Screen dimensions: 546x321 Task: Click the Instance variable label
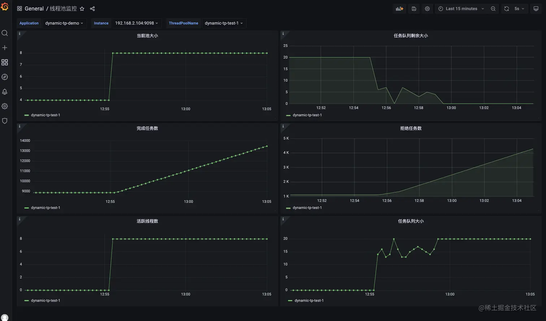pos(101,23)
